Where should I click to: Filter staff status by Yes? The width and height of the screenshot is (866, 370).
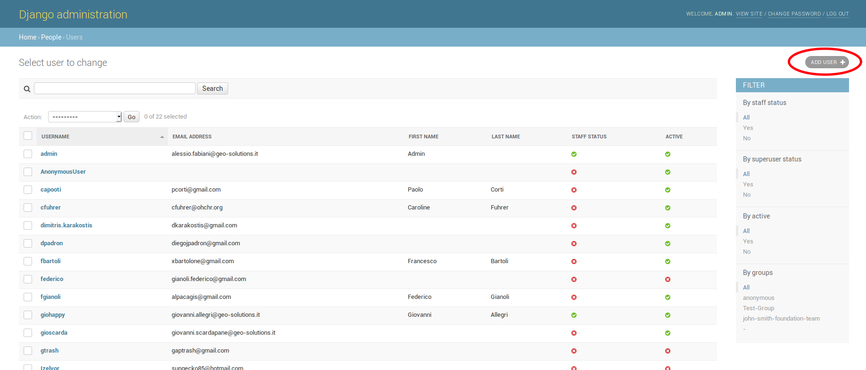pyautogui.click(x=748, y=128)
